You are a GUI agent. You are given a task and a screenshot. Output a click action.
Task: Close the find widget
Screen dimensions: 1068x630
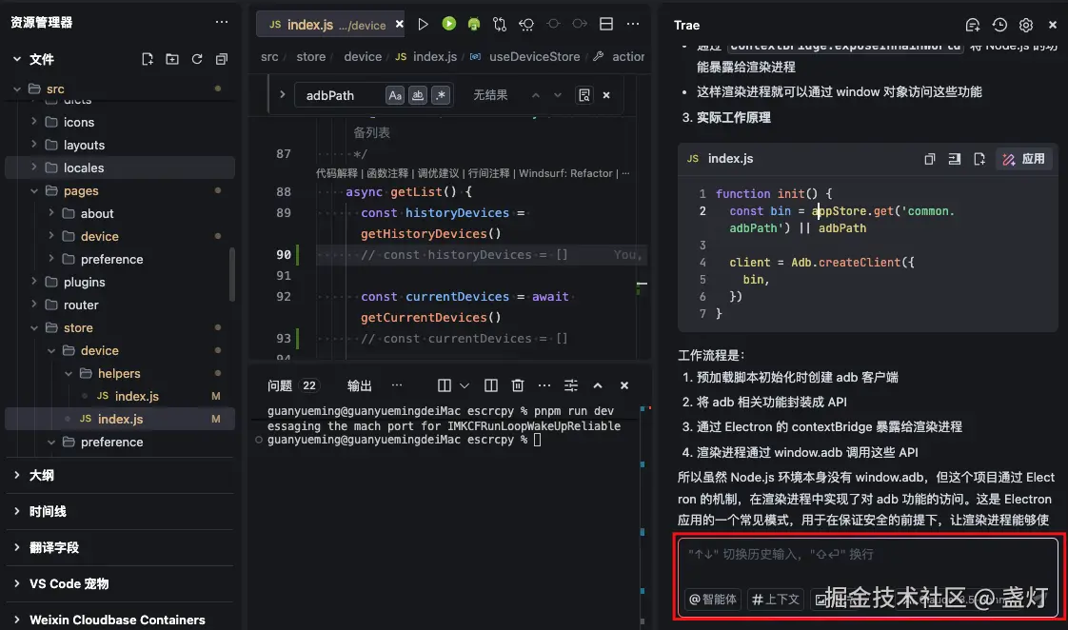pyautogui.click(x=606, y=95)
